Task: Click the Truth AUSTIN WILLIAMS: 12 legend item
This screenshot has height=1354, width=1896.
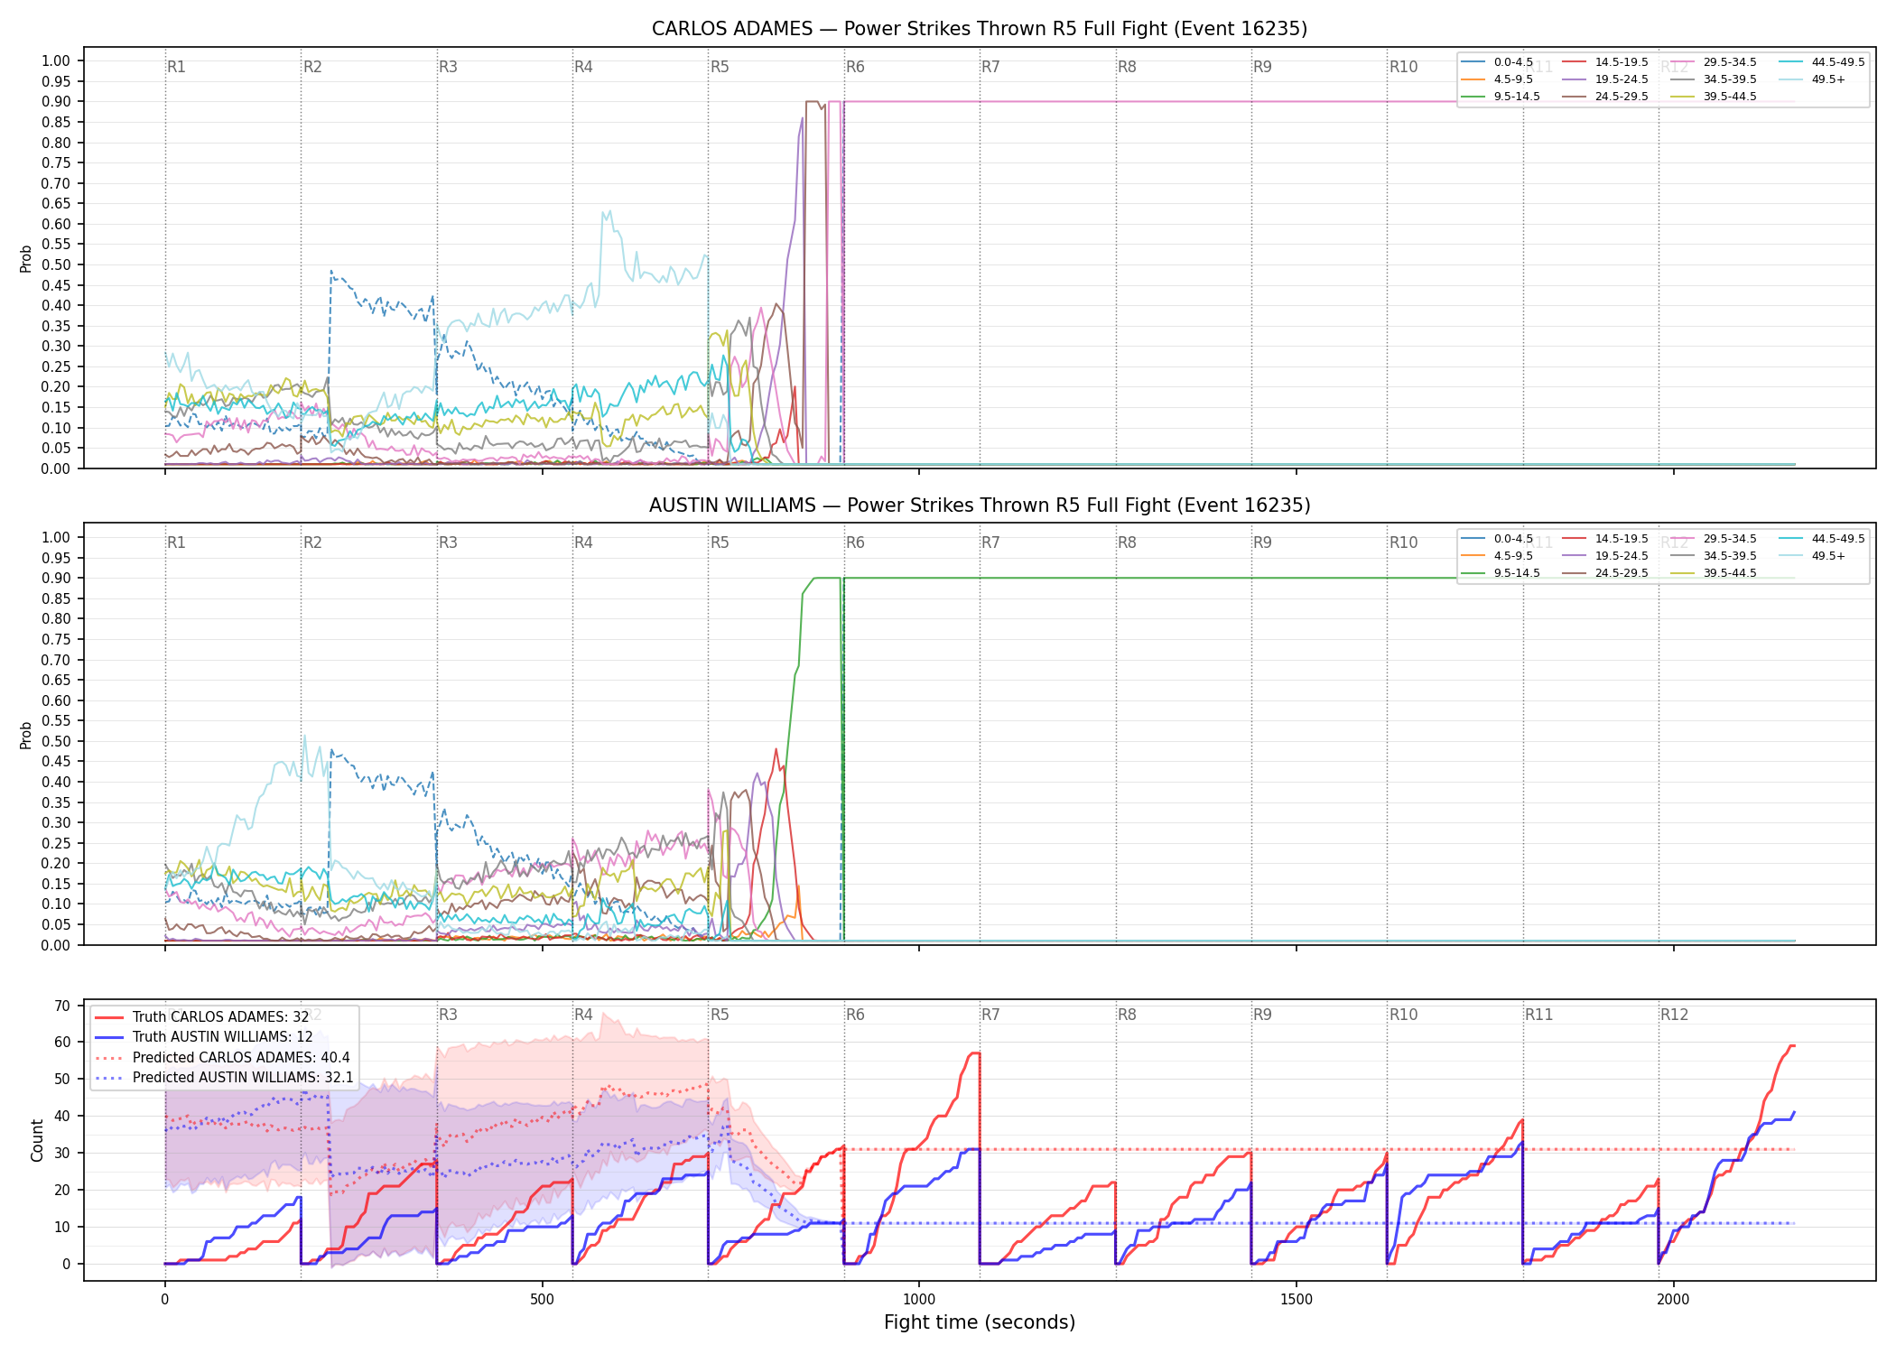Action: tap(203, 1037)
